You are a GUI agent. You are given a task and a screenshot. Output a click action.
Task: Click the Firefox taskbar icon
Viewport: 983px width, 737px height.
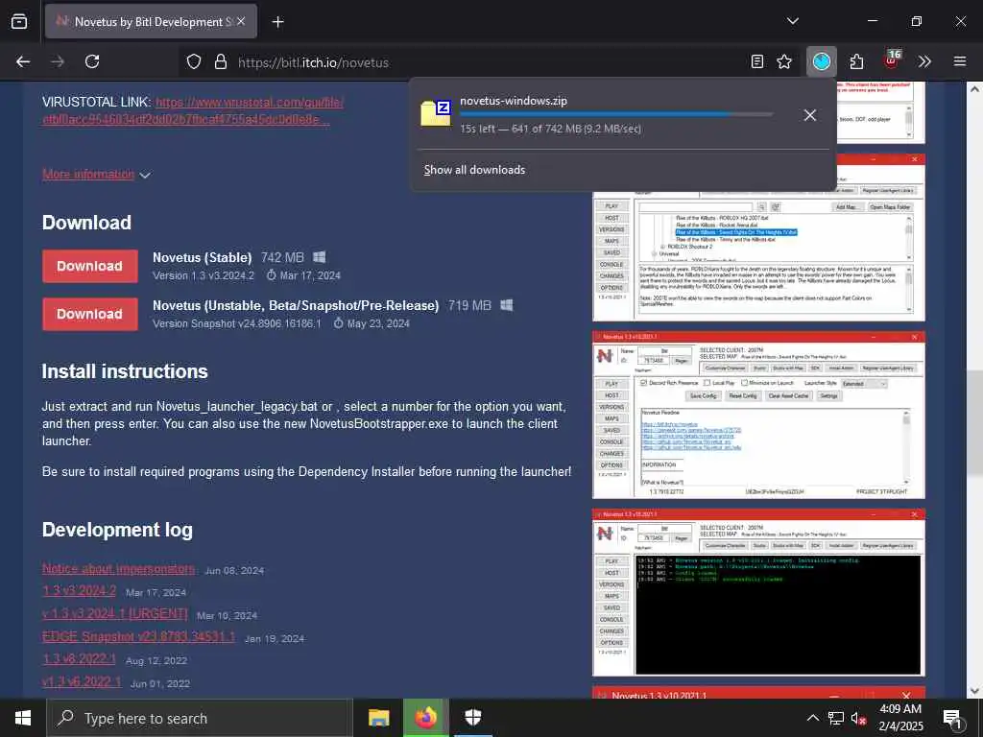pos(425,718)
